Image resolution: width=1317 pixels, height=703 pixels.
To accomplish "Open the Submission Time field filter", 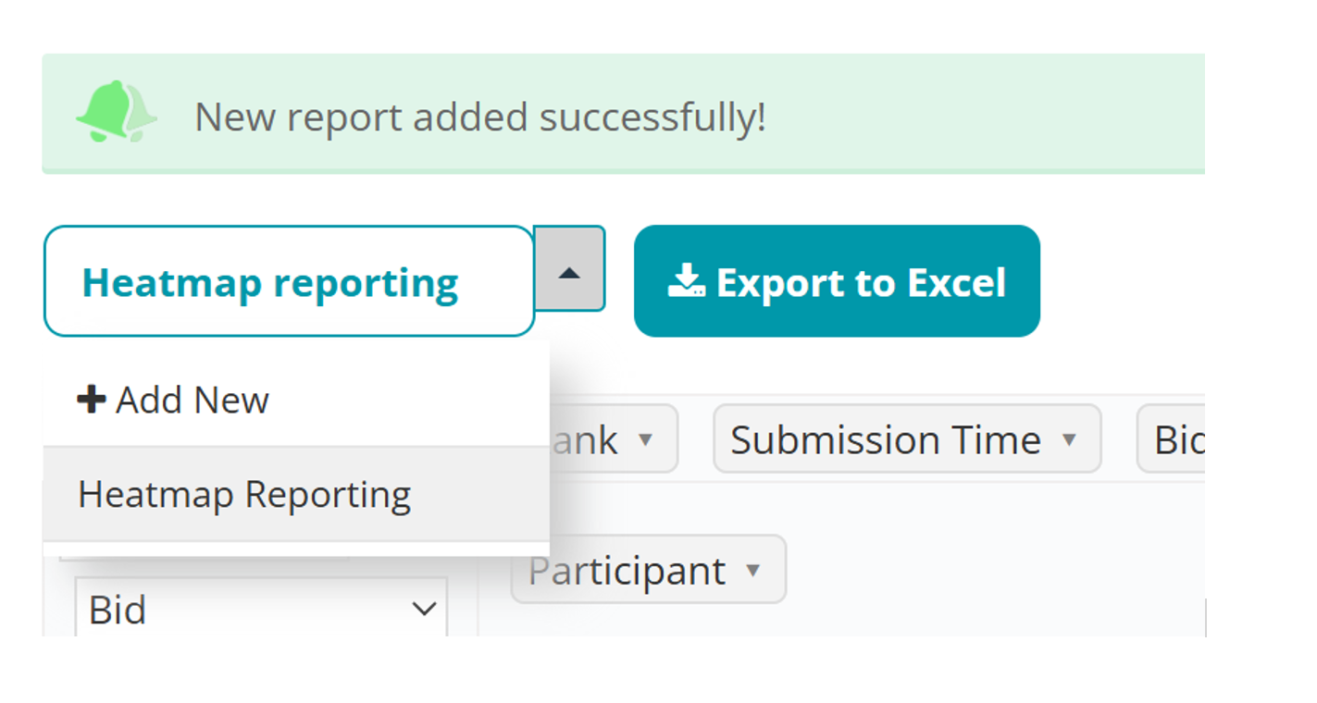I will coord(886,439).
